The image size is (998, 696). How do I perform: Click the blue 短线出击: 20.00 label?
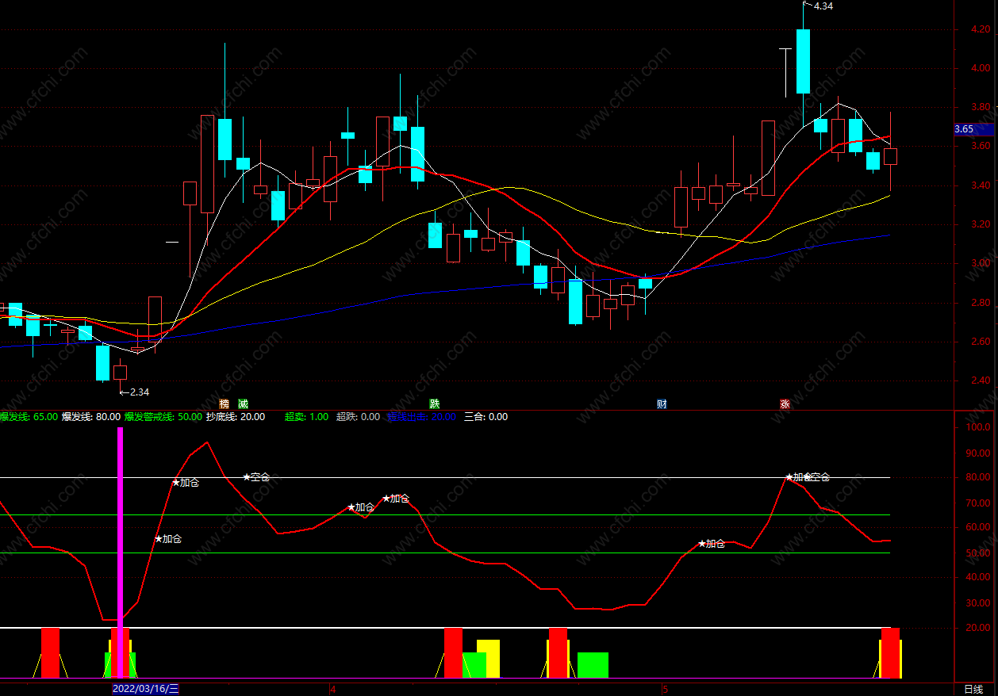[421, 417]
